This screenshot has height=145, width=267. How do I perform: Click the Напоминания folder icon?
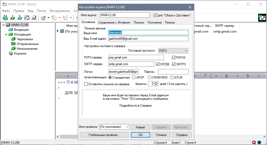pyautogui.click(x=13, y=49)
